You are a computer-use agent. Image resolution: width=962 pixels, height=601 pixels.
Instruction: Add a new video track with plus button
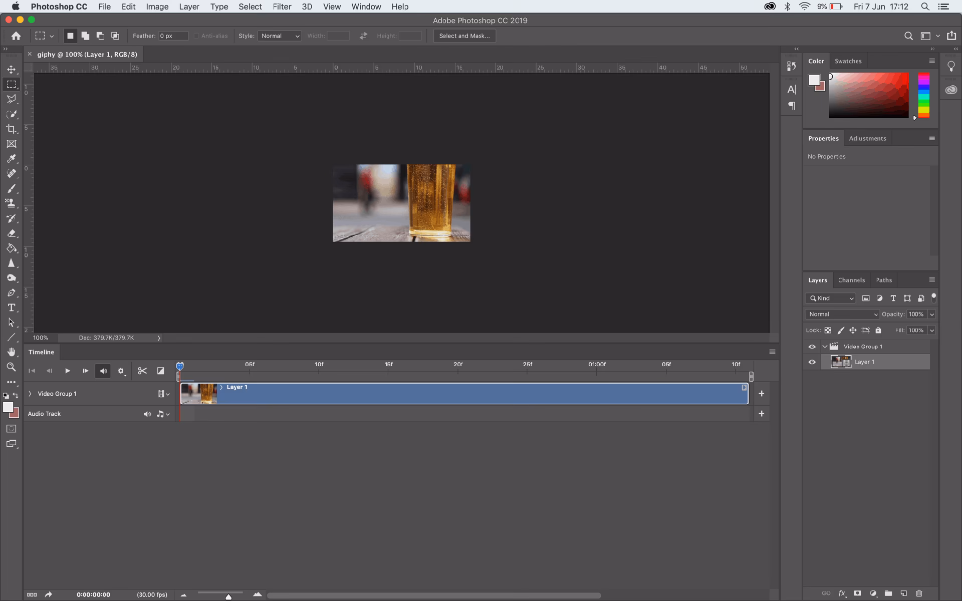(x=762, y=394)
